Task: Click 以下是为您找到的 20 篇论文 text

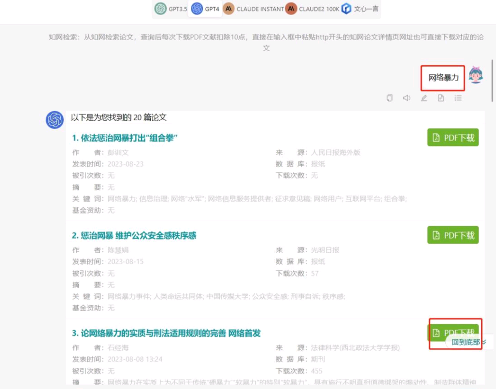Action: point(119,117)
